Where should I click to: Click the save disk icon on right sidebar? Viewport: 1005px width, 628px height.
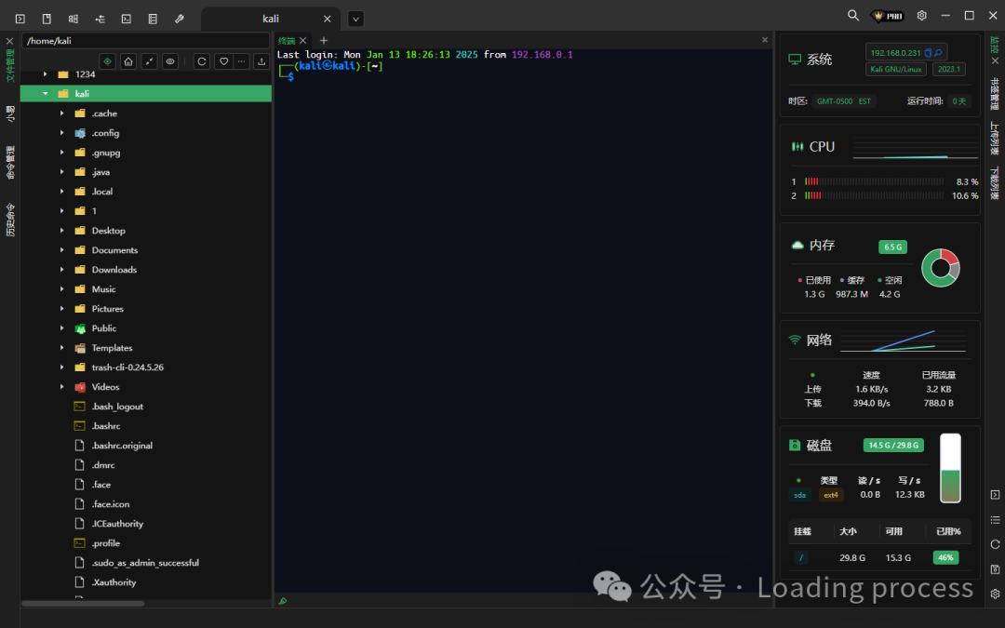pyautogui.click(x=995, y=569)
